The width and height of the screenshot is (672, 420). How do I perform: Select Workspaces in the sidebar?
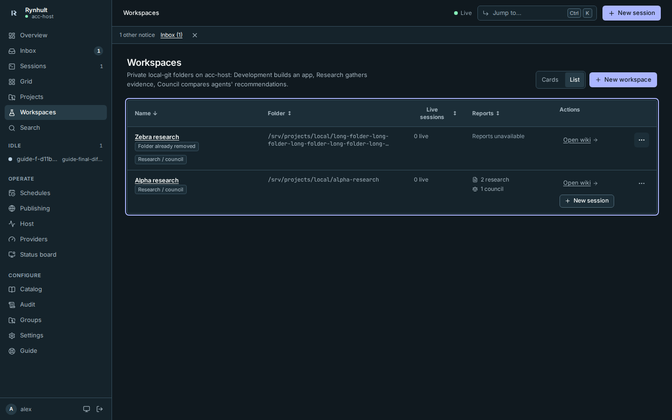[x=56, y=112]
